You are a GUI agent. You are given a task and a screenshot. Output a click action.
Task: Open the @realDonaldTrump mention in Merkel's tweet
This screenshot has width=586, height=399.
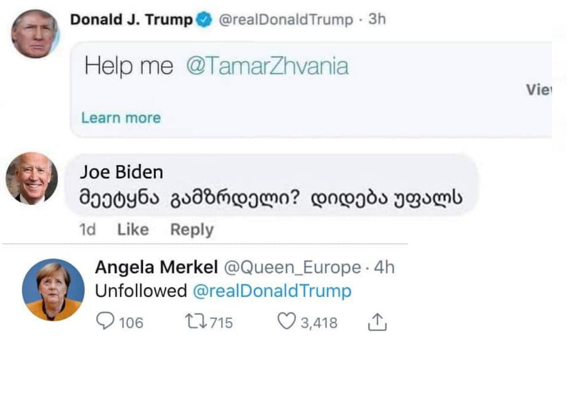[272, 291]
